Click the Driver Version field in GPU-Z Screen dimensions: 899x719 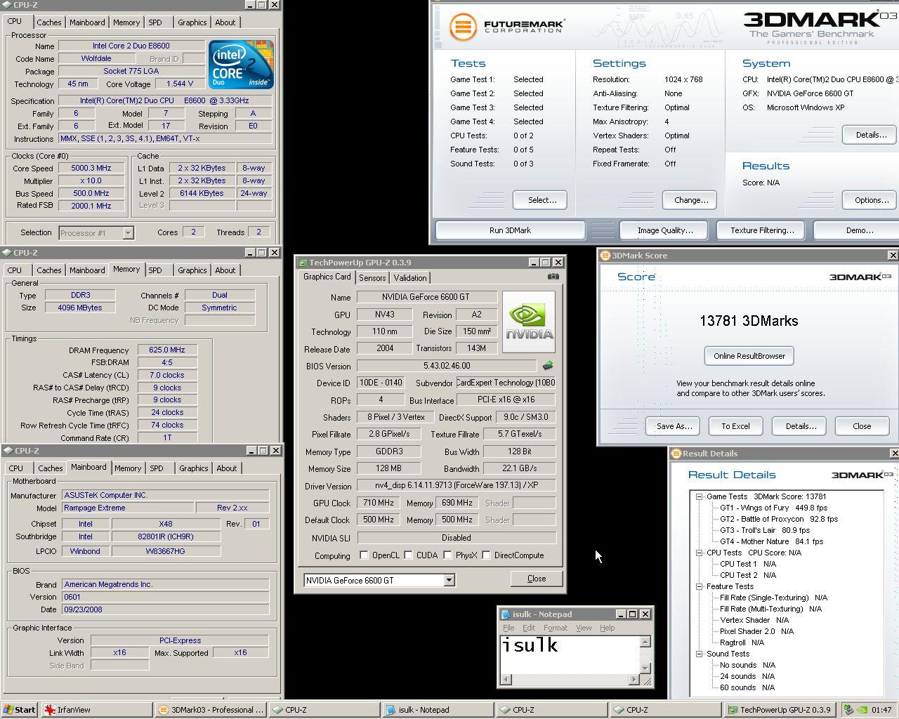(x=456, y=485)
